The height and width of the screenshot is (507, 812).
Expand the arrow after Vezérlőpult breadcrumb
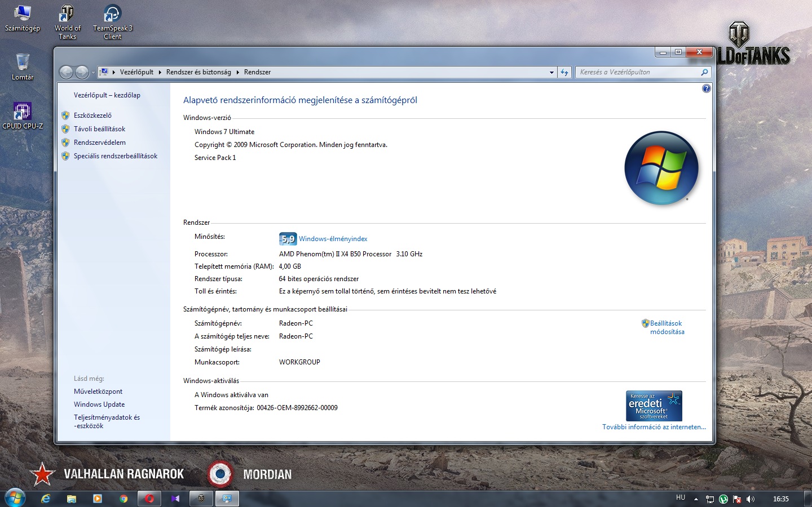160,72
